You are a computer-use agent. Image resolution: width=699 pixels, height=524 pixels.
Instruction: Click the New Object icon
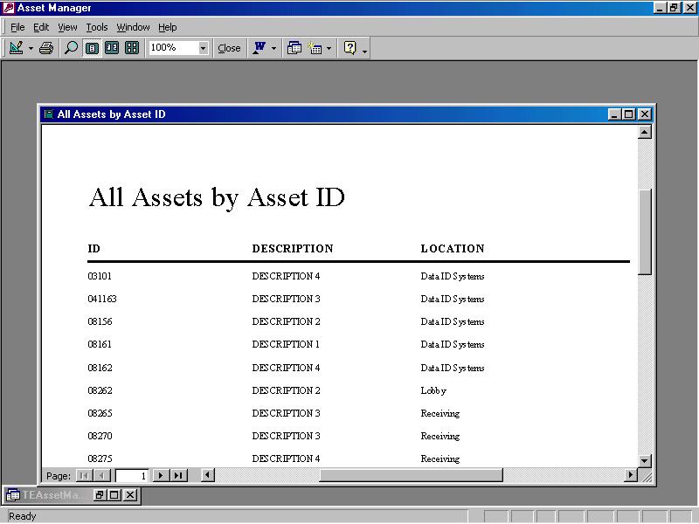[x=315, y=48]
